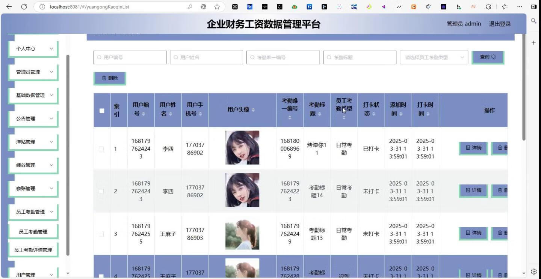Focus the 用户姓名 search field

pos(207,57)
